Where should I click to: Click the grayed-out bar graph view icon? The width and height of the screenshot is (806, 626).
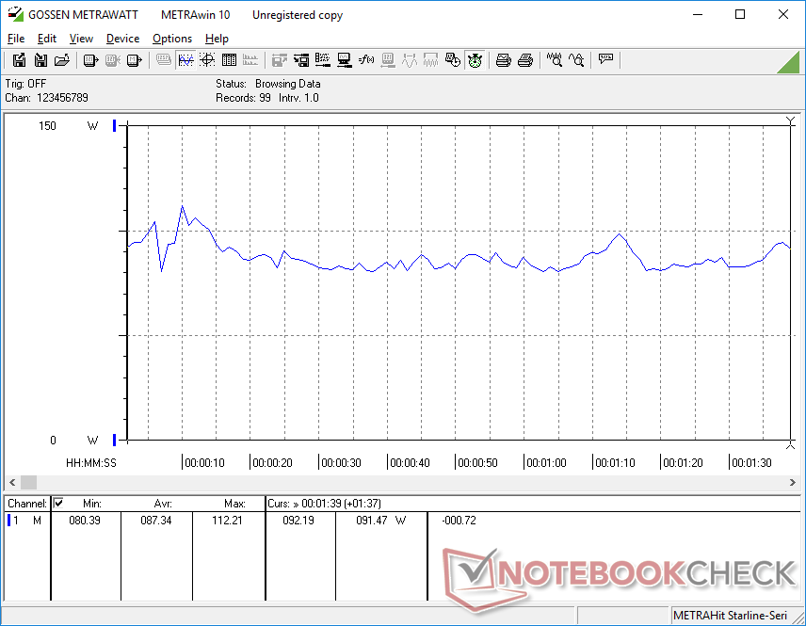[x=250, y=60]
